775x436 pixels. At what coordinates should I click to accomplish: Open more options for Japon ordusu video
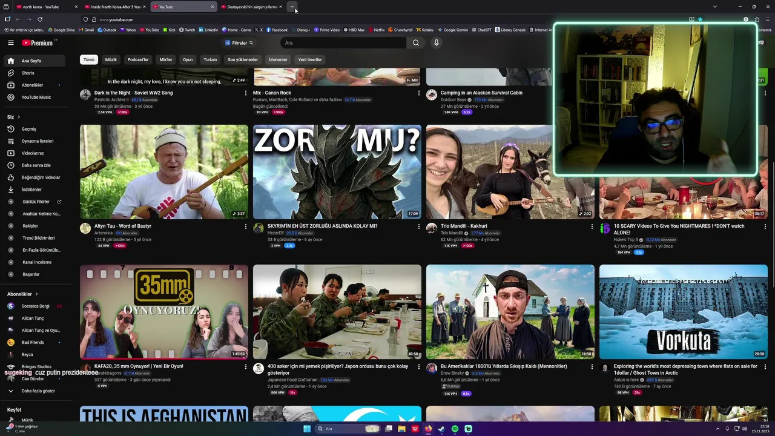[x=418, y=366]
